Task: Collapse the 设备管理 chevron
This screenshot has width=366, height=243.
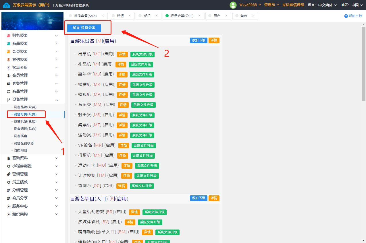Action: 57,100
